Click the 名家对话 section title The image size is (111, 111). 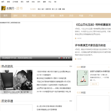(x=81, y=92)
